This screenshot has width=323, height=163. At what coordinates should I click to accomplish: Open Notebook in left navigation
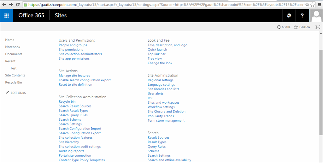(x=13, y=47)
